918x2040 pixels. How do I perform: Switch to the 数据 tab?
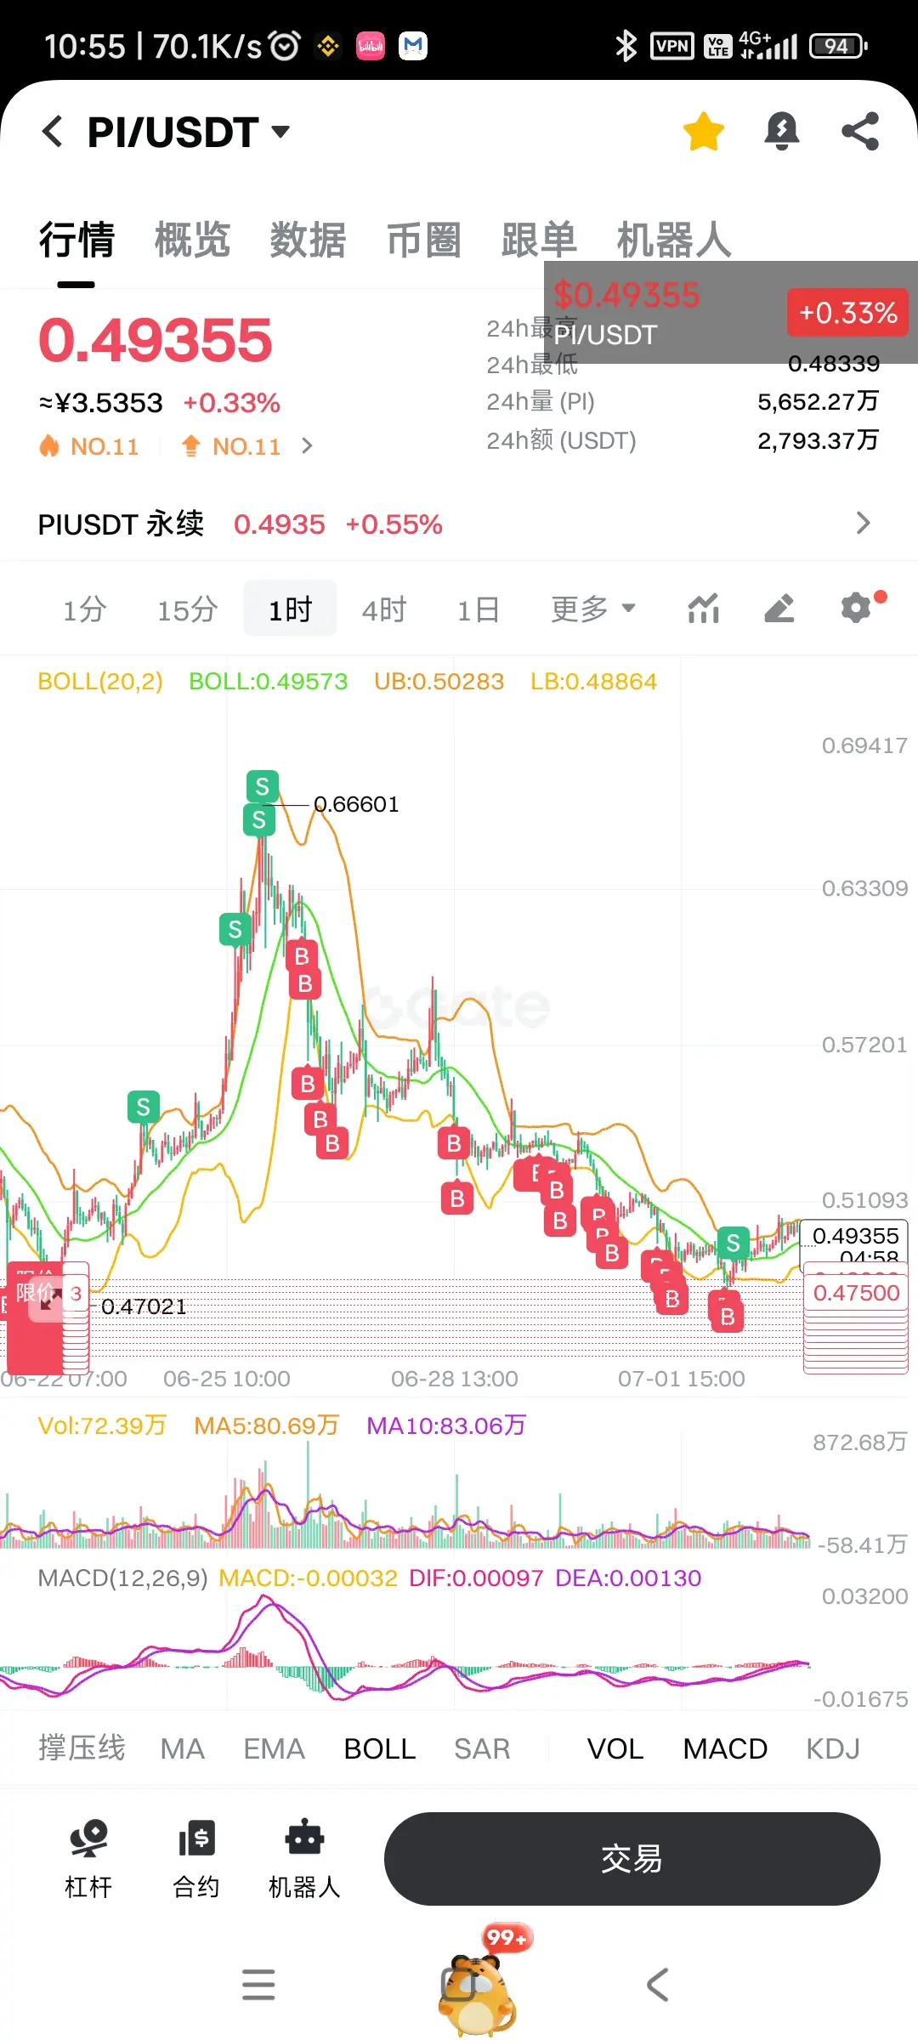click(308, 240)
